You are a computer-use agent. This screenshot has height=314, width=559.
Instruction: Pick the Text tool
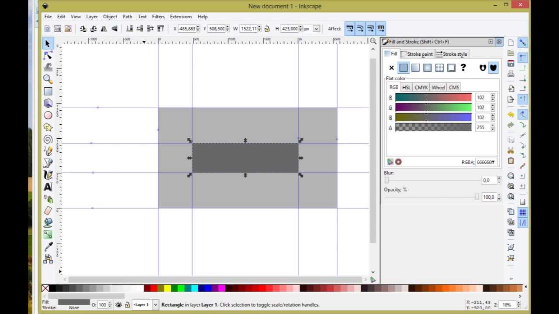[48, 187]
